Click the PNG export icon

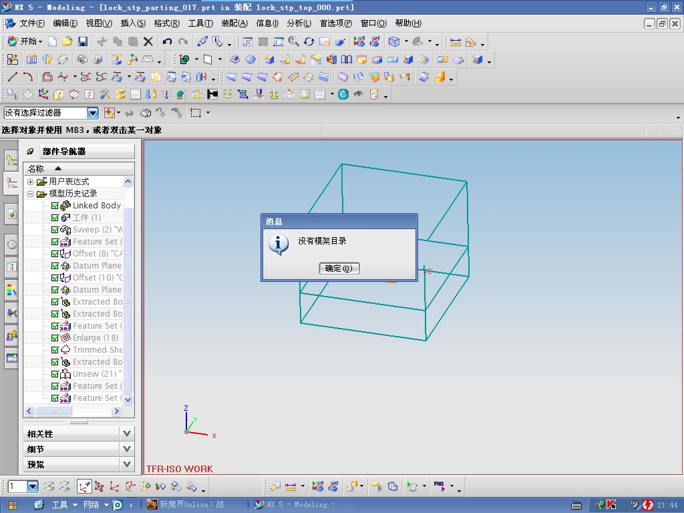pos(440,486)
